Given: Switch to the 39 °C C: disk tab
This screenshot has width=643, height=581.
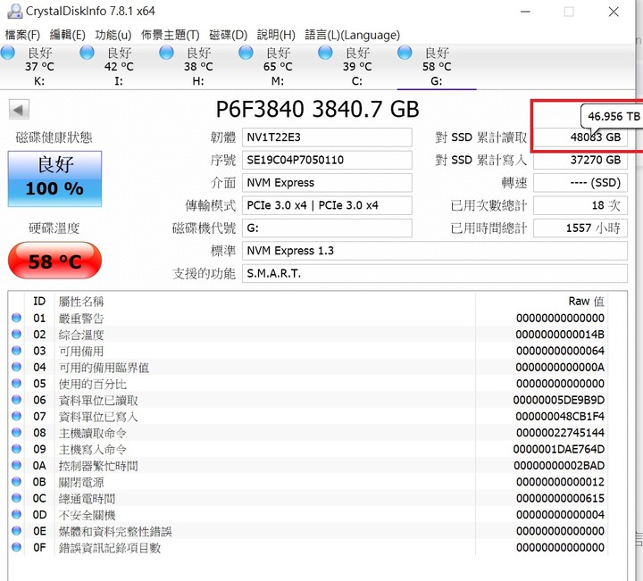Looking at the screenshot, I should pyautogui.click(x=357, y=66).
